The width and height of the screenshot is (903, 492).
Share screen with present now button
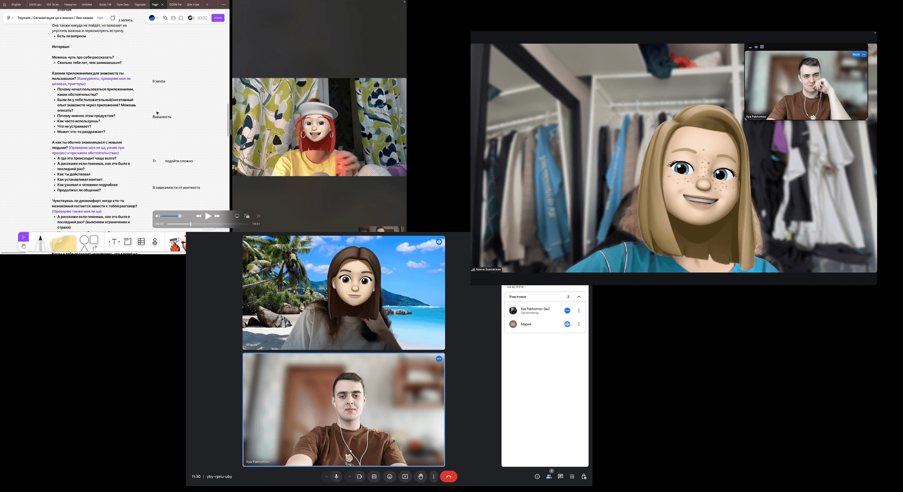pyautogui.click(x=405, y=477)
